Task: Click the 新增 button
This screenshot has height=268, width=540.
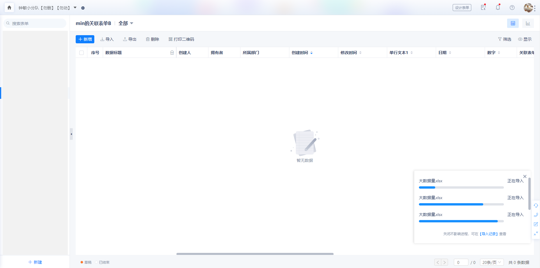Action: [x=85, y=39]
